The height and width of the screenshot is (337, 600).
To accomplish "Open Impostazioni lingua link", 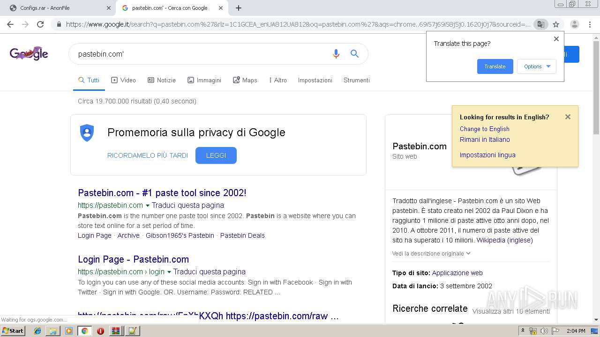I will (x=487, y=155).
